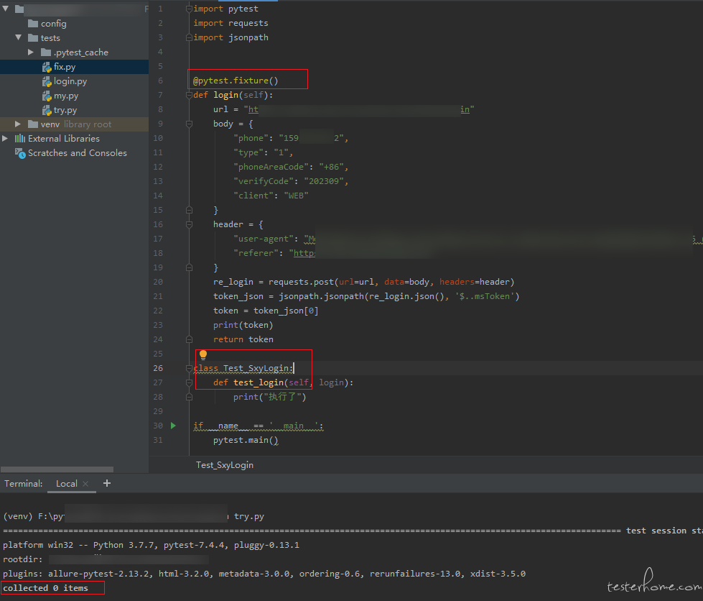703x601 pixels.
Task: Click the fold end marker at line 24
Action: tap(189, 339)
